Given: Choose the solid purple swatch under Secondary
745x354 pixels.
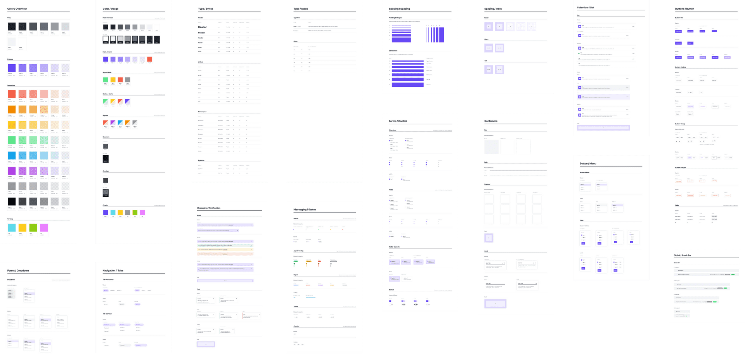Looking at the screenshot, I should coord(12,171).
